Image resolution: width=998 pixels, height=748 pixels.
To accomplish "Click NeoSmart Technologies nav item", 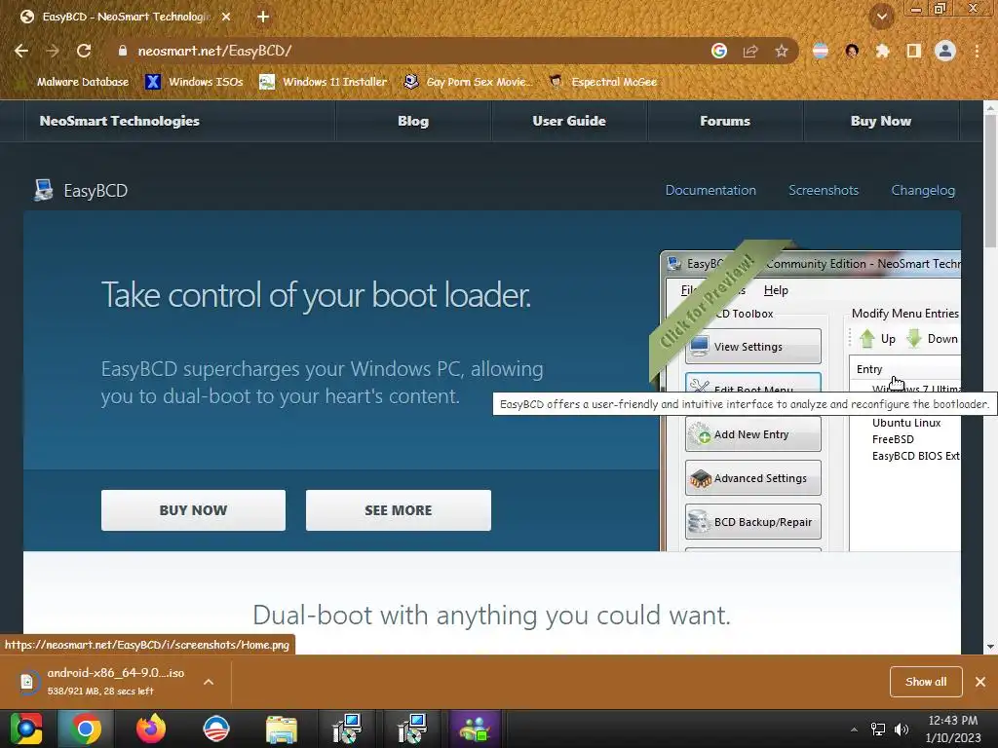I will (120, 121).
